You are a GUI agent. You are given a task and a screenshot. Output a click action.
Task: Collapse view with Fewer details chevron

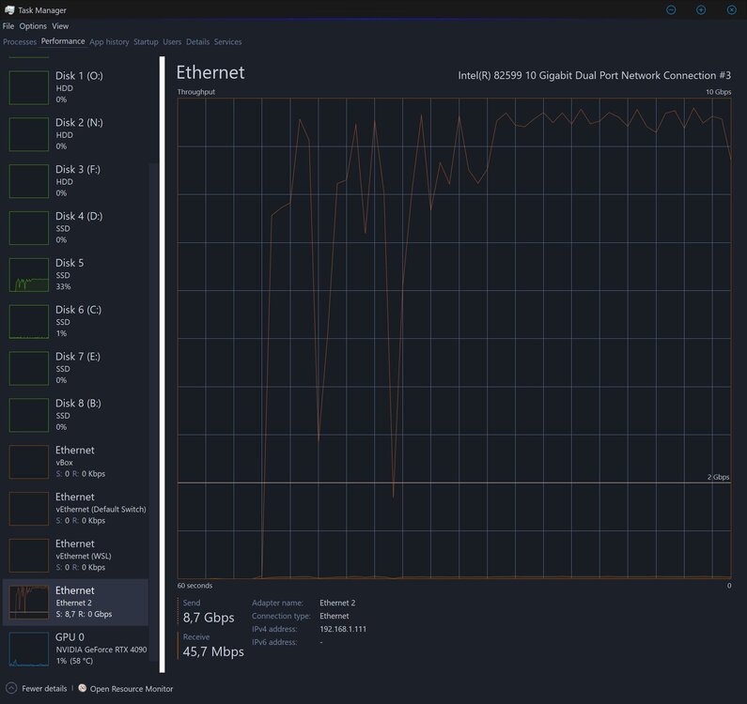coord(11,688)
